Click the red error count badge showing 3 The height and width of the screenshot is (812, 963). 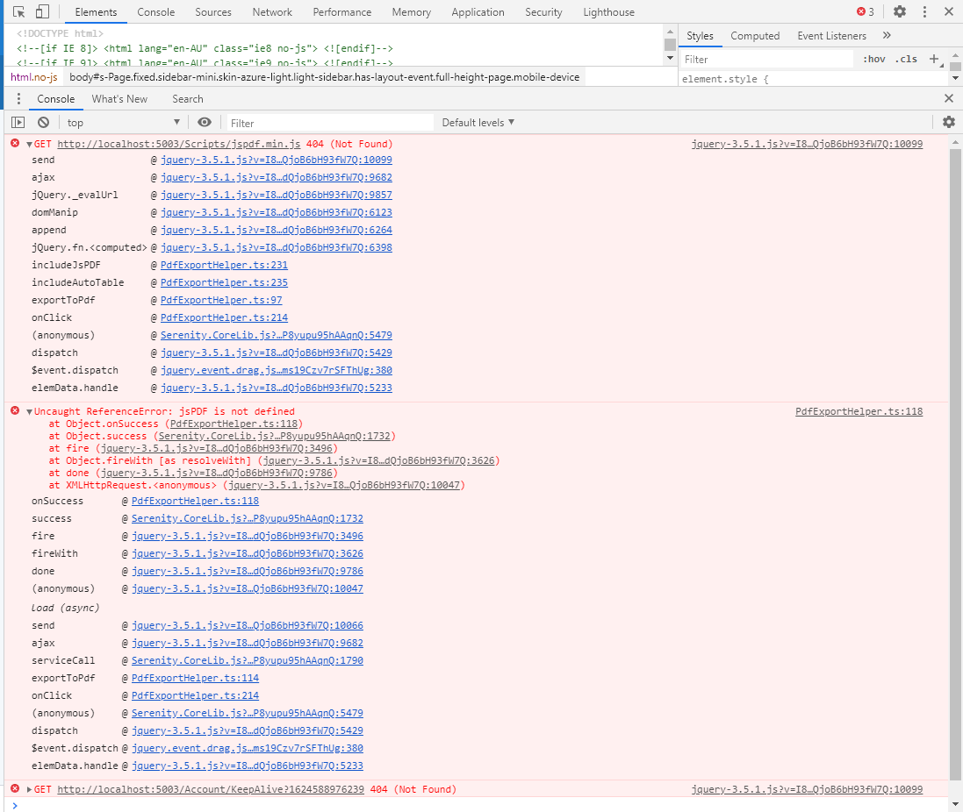coord(866,11)
